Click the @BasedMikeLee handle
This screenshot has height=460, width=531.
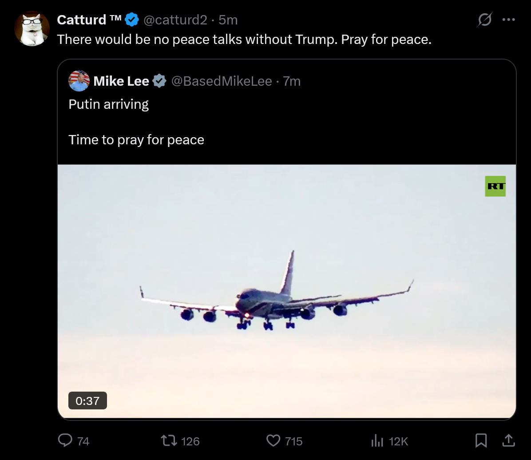221,81
